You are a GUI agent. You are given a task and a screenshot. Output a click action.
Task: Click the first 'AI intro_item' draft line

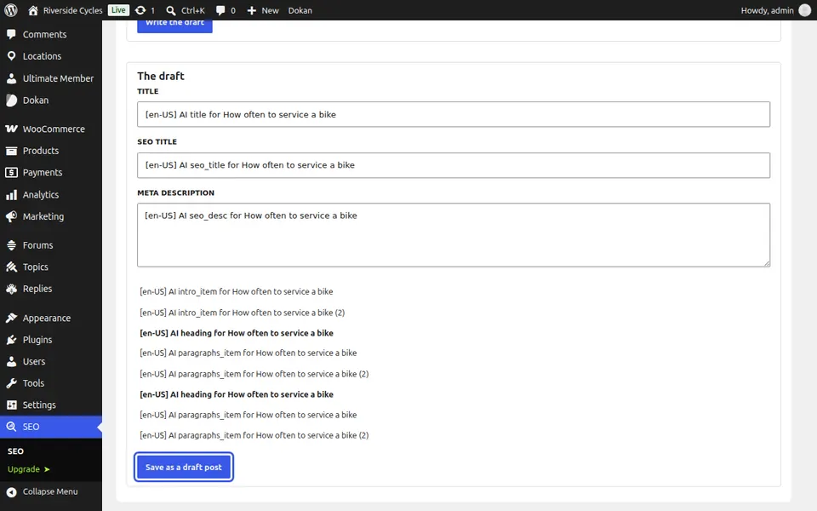pyautogui.click(x=236, y=291)
